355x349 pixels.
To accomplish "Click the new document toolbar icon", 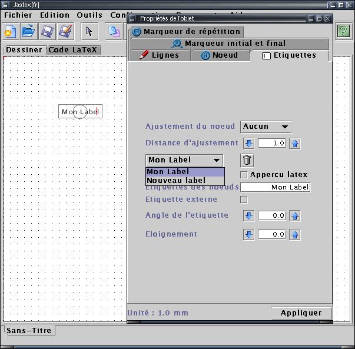I will [x=11, y=31].
